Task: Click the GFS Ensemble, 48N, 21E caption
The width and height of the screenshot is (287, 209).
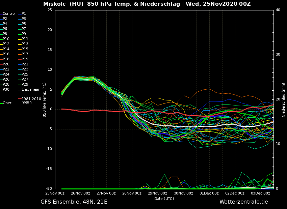Action: 74,202
